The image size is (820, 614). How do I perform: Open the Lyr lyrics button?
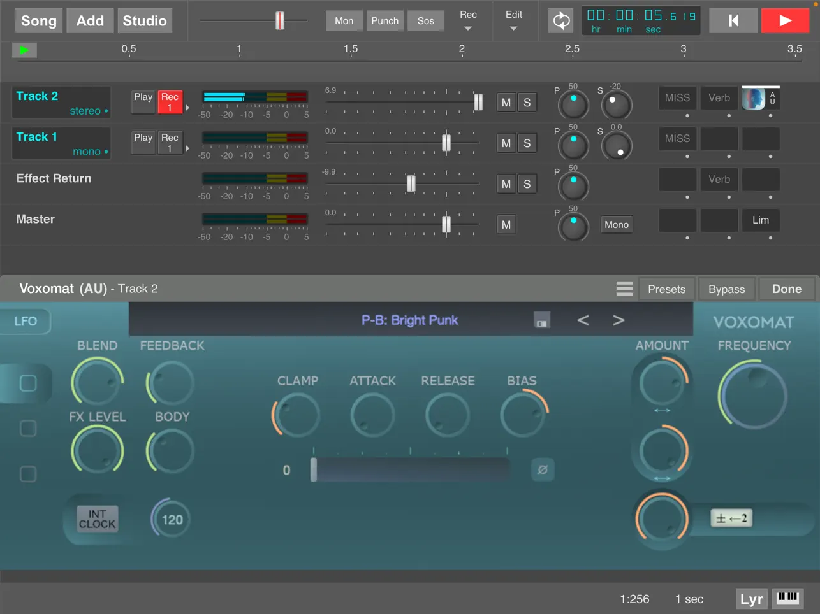coord(751,599)
